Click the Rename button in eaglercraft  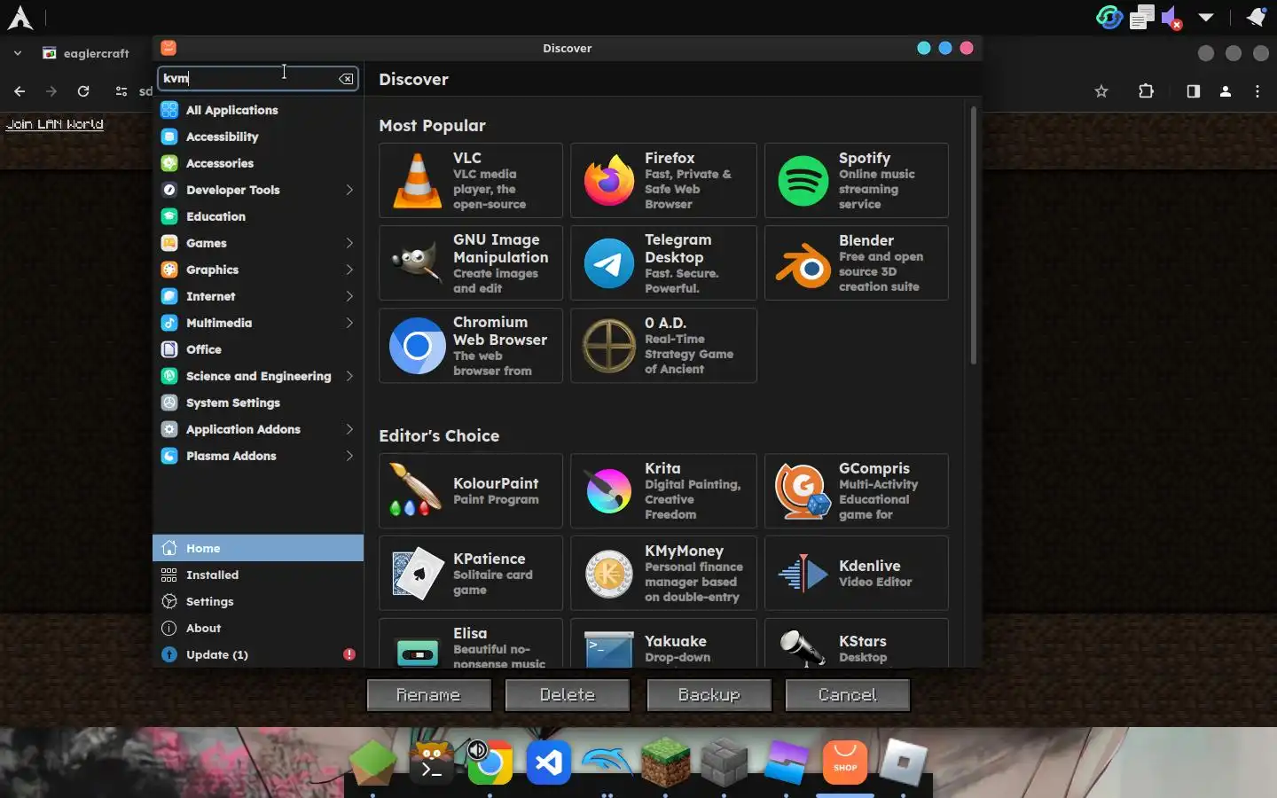coord(429,695)
